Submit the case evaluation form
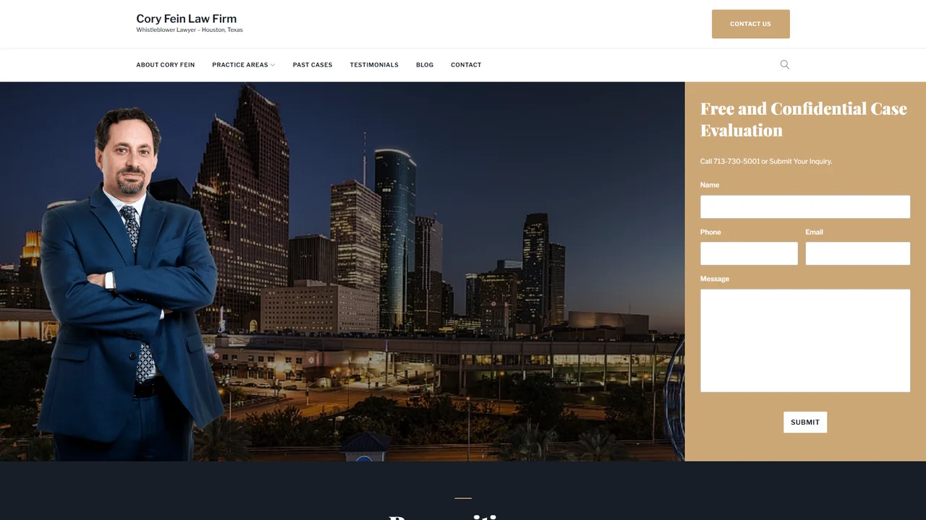This screenshot has height=520, width=926. pos(805,422)
